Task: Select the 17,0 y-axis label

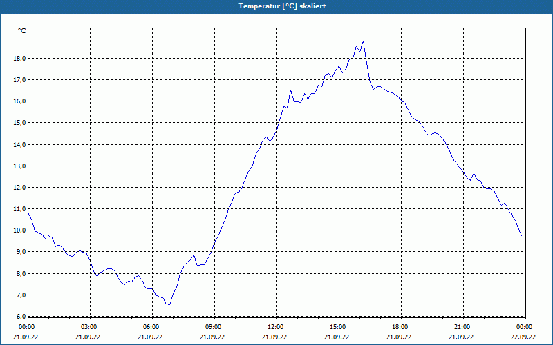Action: click(19, 80)
